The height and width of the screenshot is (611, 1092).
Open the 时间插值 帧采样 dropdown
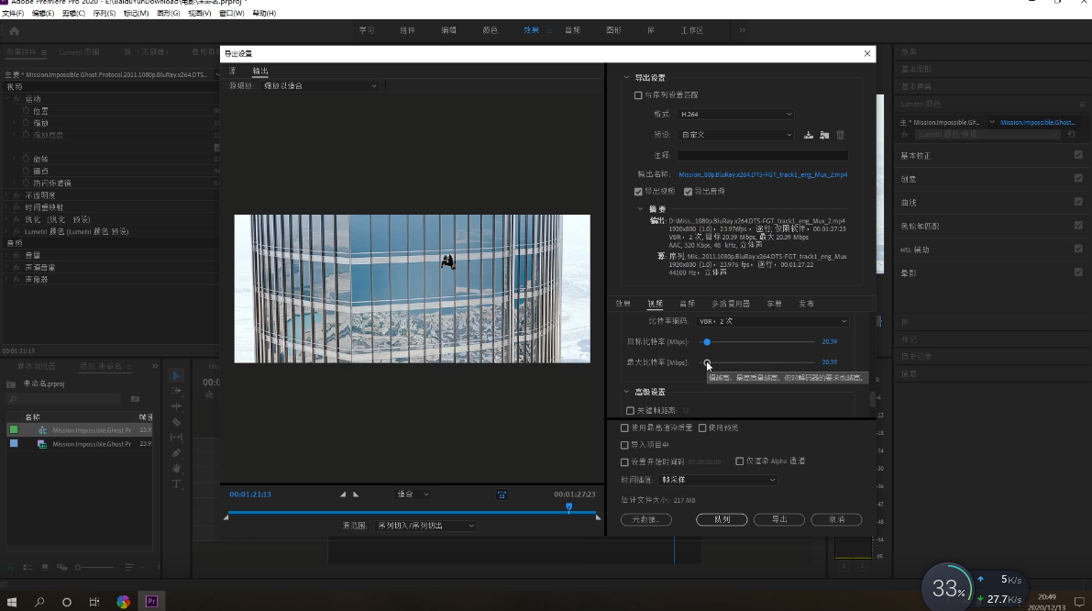[718, 480]
